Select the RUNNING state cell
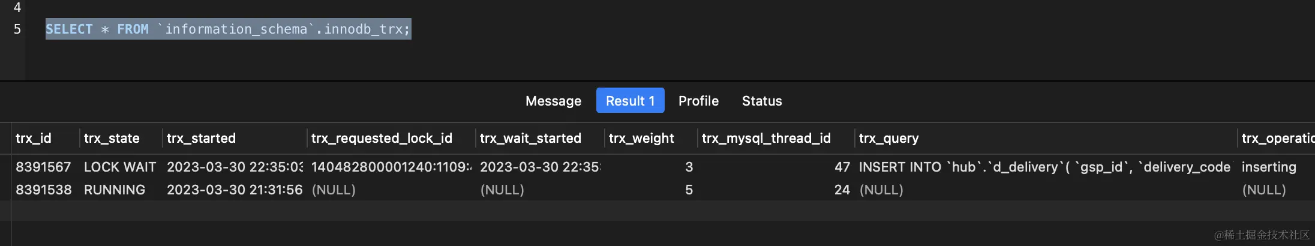This screenshot has width=1315, height=246. [x=115, y=190]
